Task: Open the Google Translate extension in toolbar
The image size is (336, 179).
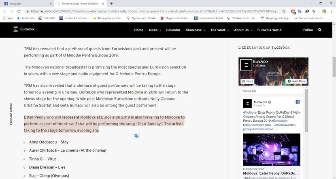Action: tap(300, 11)
